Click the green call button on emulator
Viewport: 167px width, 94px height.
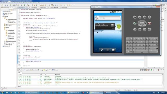(135, 23)
